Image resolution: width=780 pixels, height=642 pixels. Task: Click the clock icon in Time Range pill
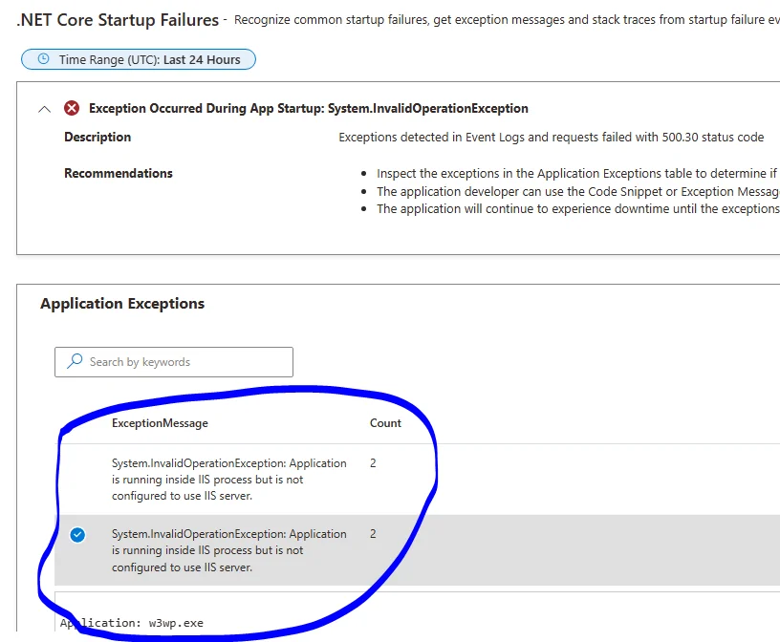click(44, 58)
